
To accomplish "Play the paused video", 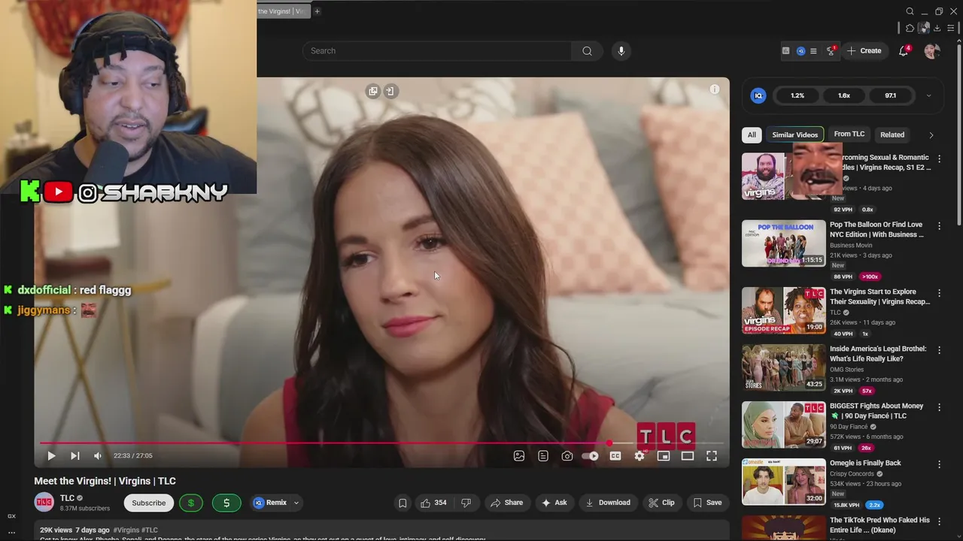I will coord(51,455).
